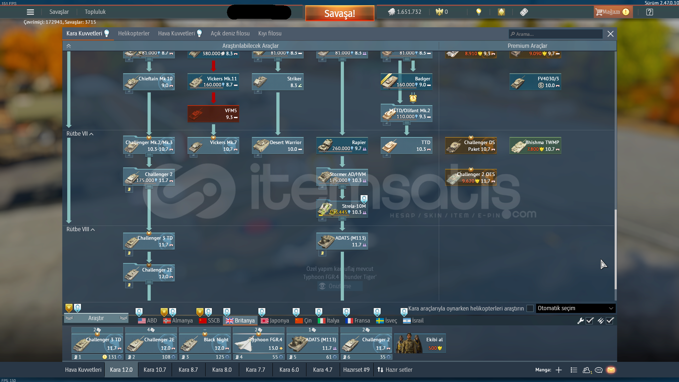This screenshot has height=382, width=679.
Task: Select the Typhoon FGR.4 crew slot
Action: 259,343
